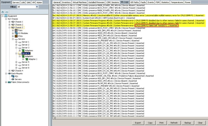Click the expand-all plus icon
Image resolution: width=208 pixels, height=126 pixels.
point(3,12)
